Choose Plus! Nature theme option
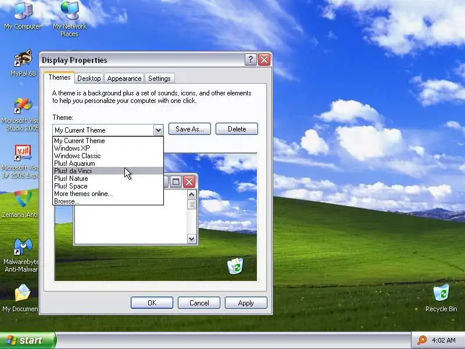 coord(108,179)
